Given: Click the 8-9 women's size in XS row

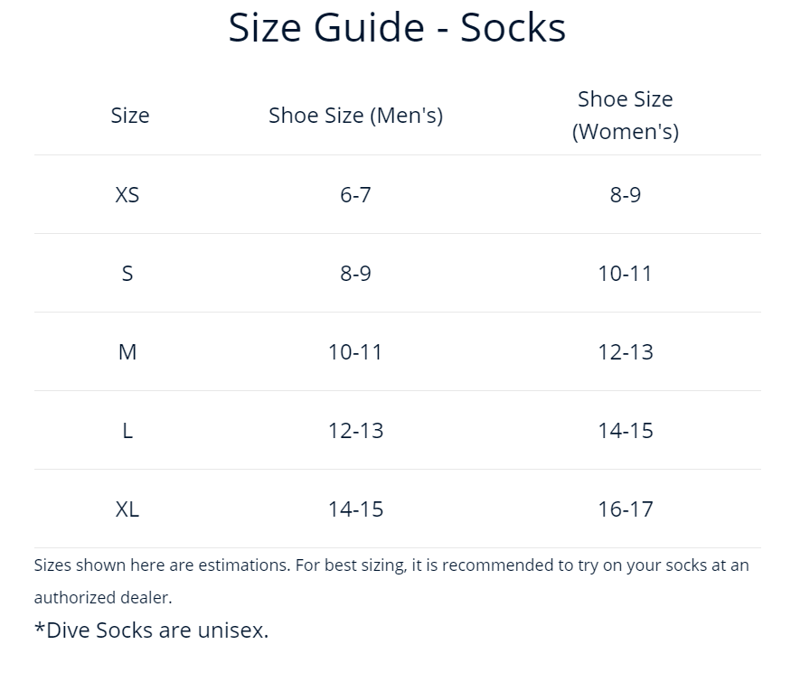Looking at the screenshot, I should 625,194.
